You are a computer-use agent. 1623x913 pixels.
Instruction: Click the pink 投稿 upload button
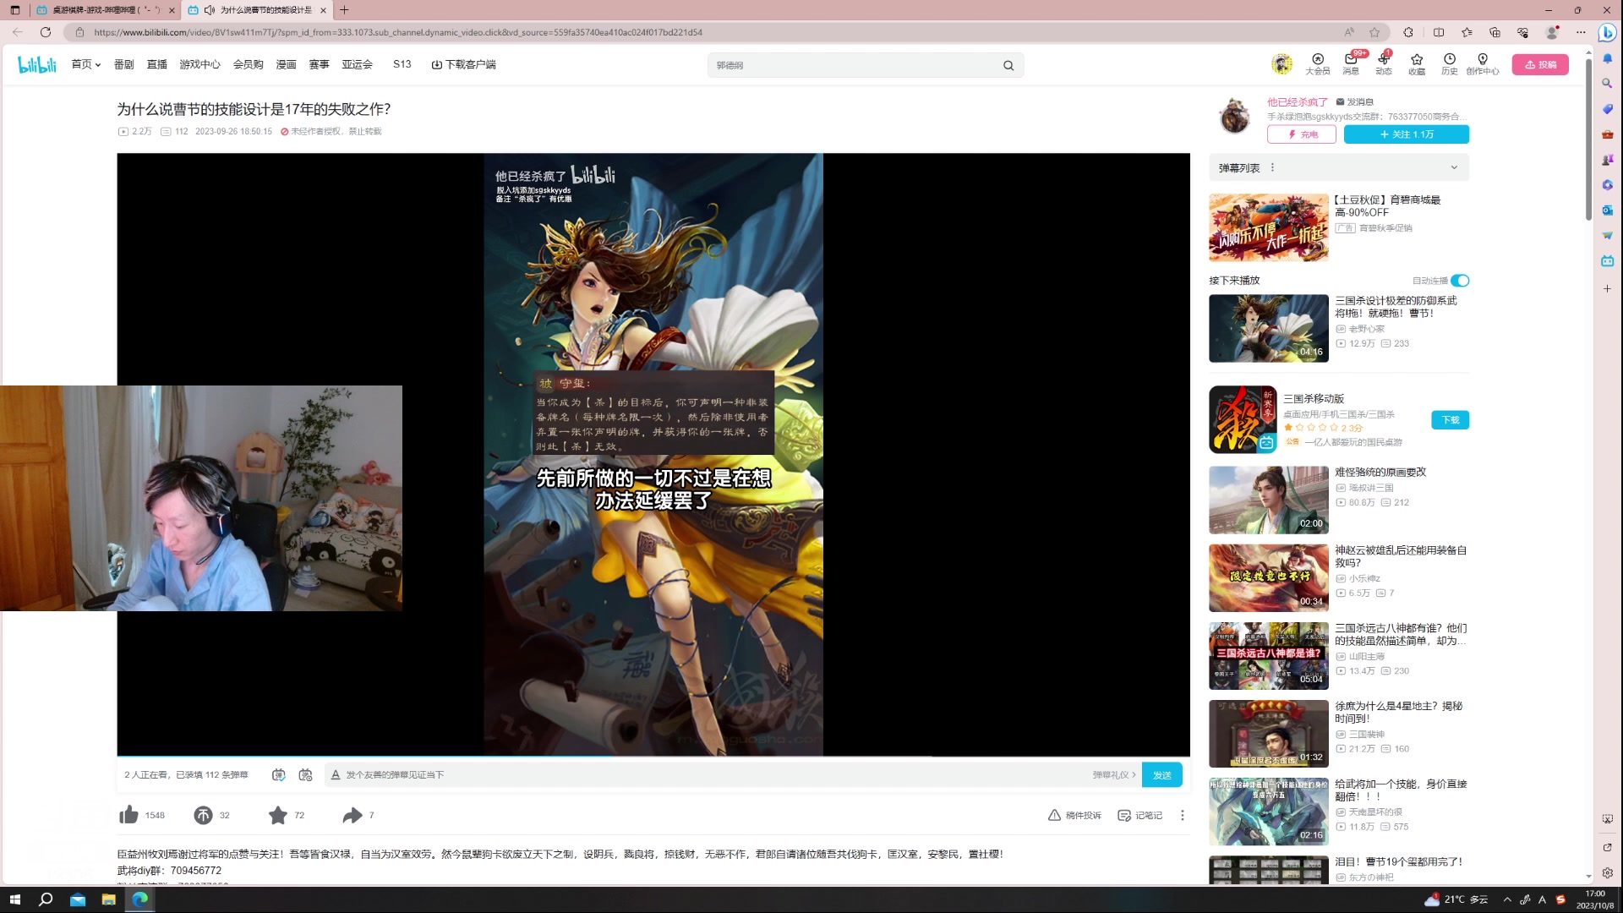tap(1540, 64)
